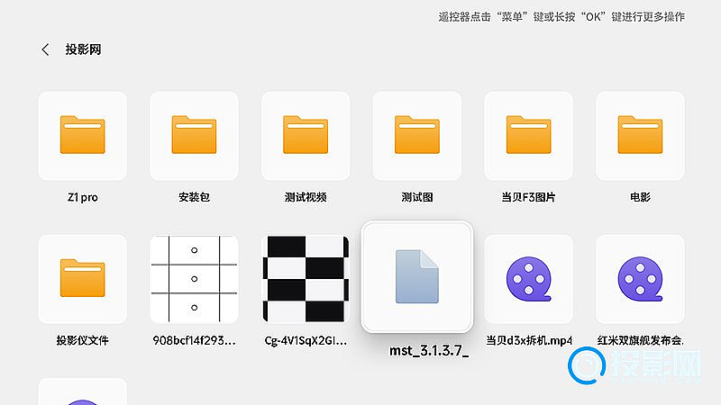Screen dimensions: 721x405
Task: Open the 电影 folder
Action: click(x=640, y=136)
